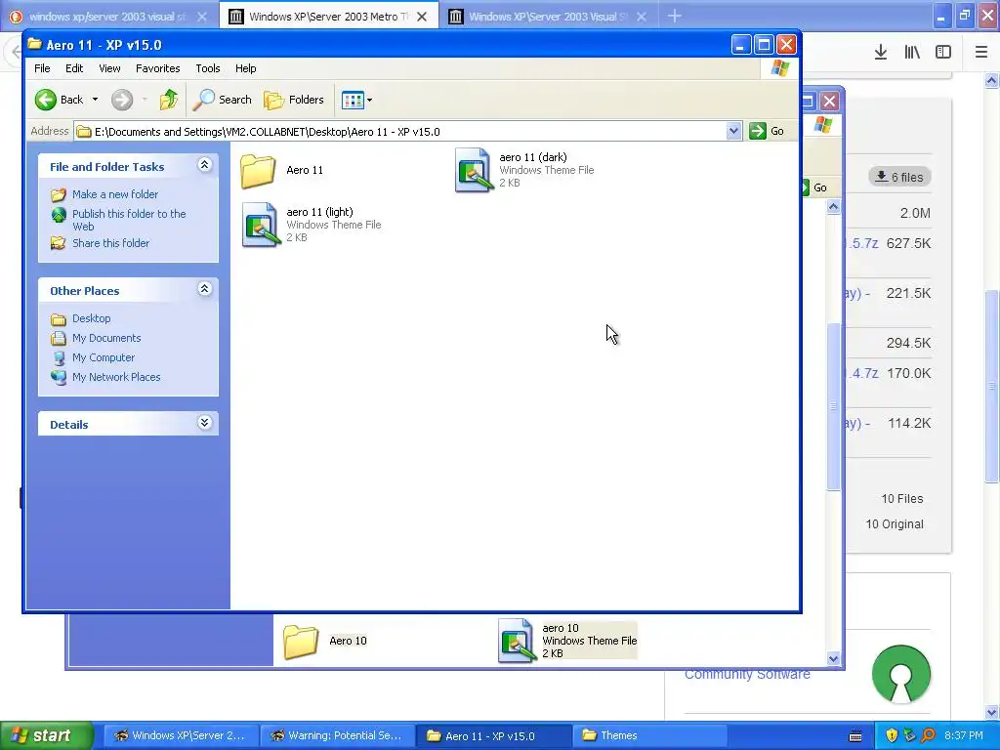The image size is (1000, 750).
Task: Open the Favorites menu
Action: click(157, 68)
